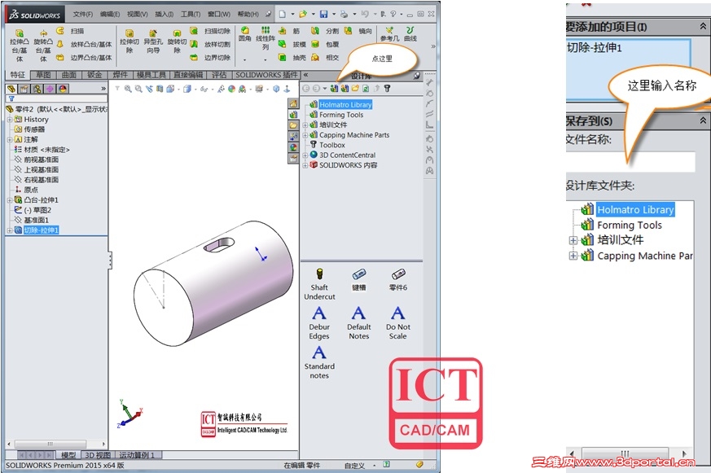Click the 扫描 (Sweep) boss command
This screenshot has height=473, width=711.
pos(70,31)
